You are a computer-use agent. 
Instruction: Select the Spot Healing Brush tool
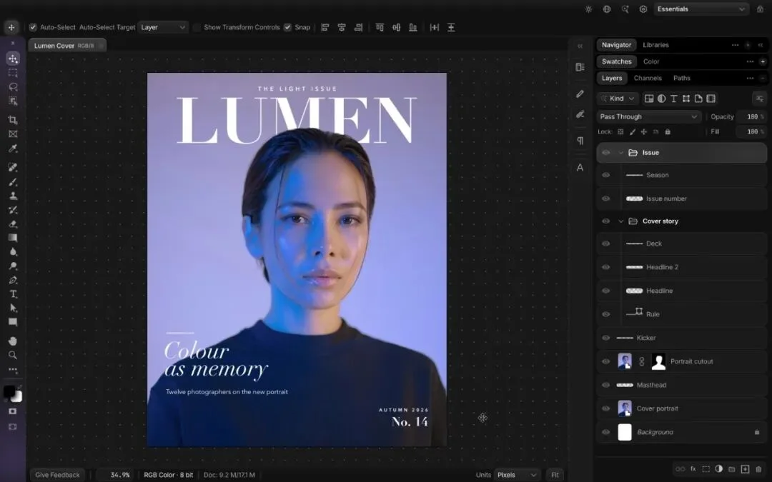(13, 167)
